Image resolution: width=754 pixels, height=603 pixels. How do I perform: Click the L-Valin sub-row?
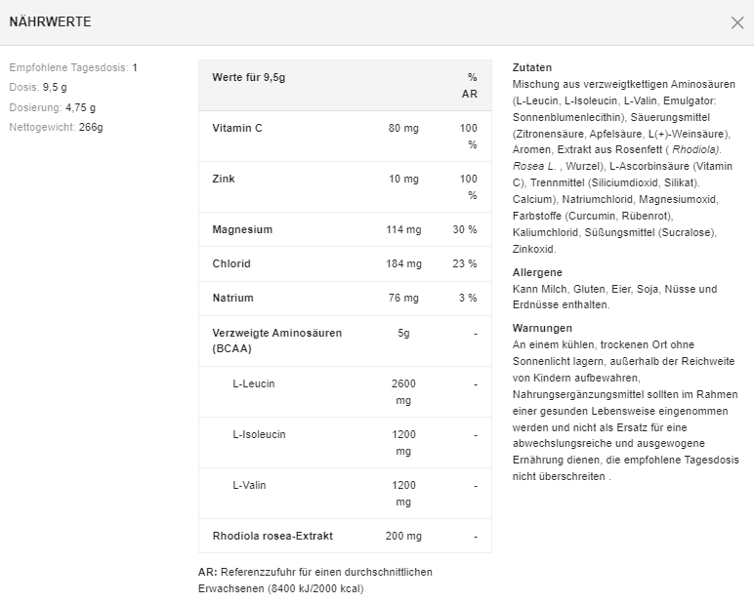(x=249, y=485)
